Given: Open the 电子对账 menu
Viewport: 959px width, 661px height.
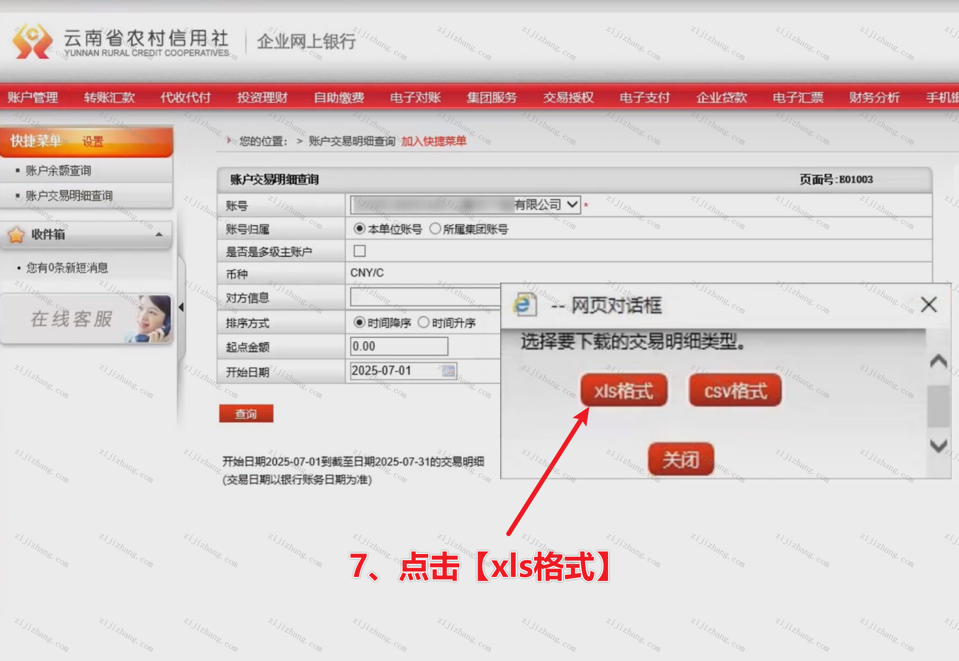Looking at the screenshot, I should click(415, 97).
